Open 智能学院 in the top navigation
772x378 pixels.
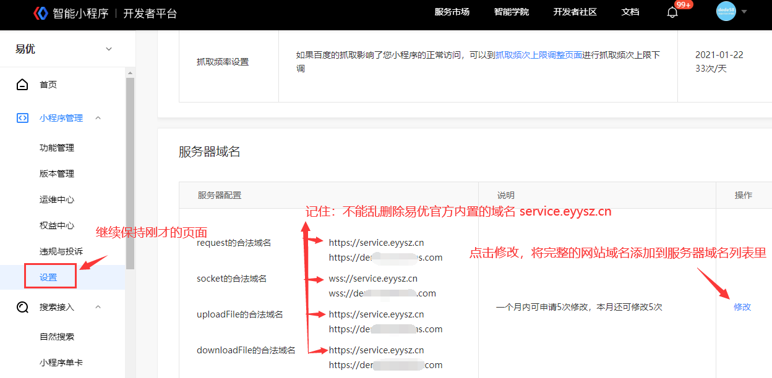tap(511, 12)
